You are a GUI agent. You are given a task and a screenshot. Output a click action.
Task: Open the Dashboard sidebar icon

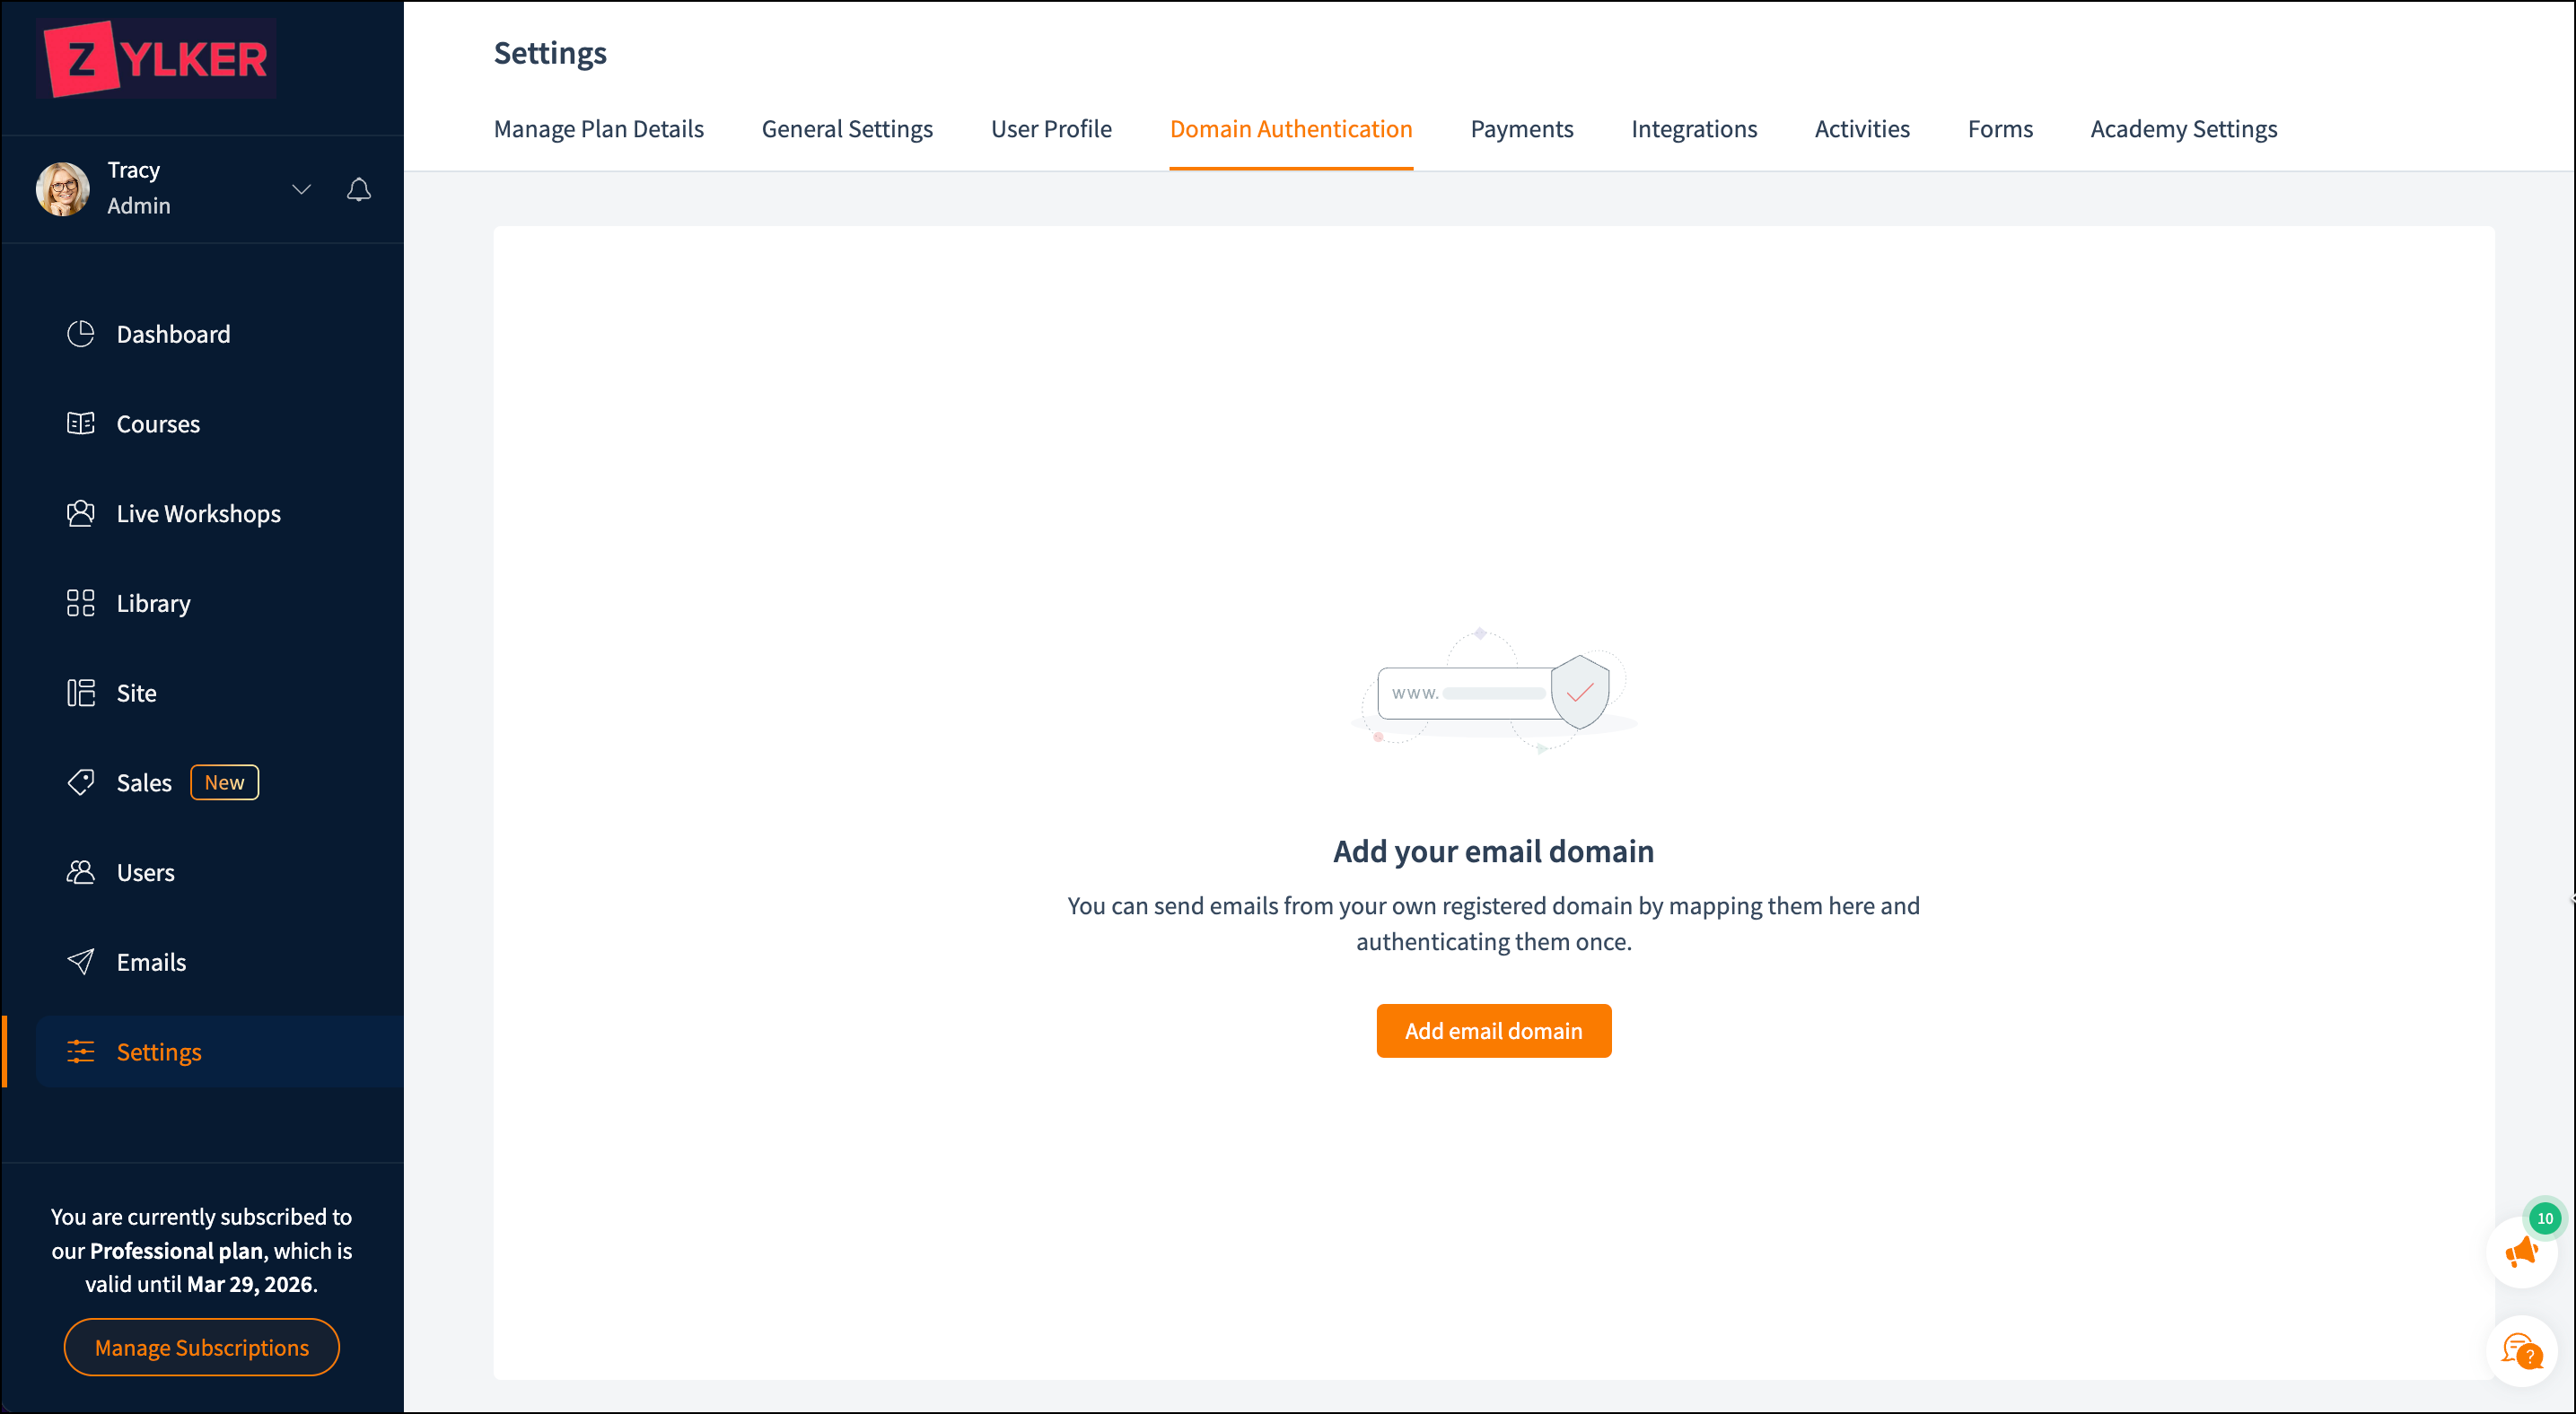pos(81,334)
